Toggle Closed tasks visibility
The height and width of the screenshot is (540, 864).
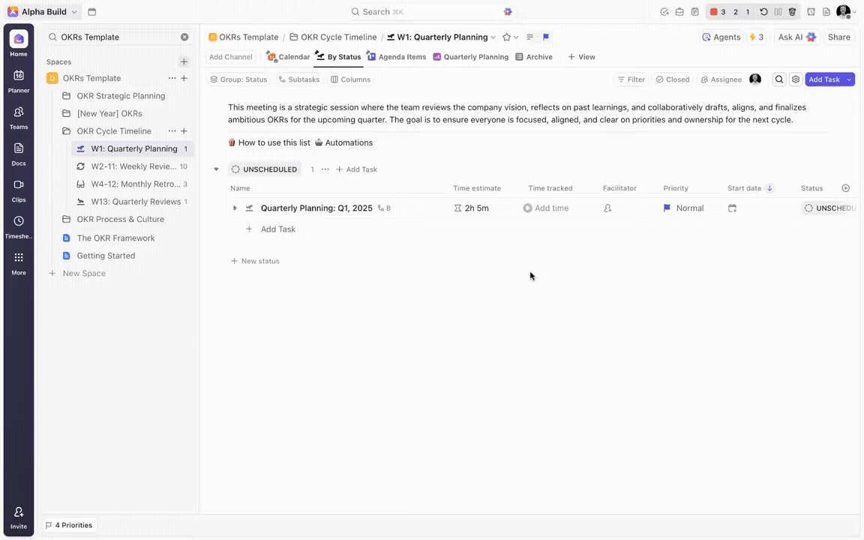(x=672, y=79)
